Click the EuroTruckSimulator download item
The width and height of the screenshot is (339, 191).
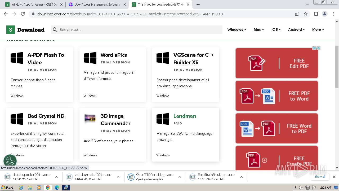coord(212,177)
